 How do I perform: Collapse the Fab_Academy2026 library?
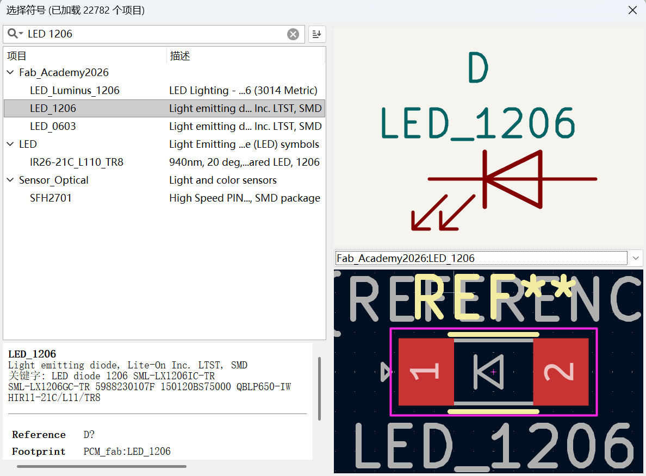10,72
